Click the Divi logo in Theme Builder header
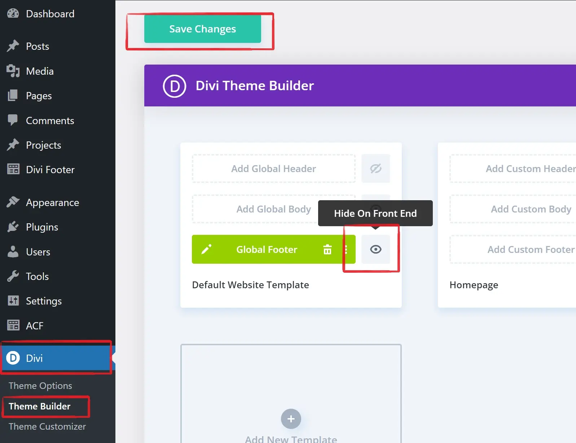Viewport: 576px width, 443px height. (175, 86)
